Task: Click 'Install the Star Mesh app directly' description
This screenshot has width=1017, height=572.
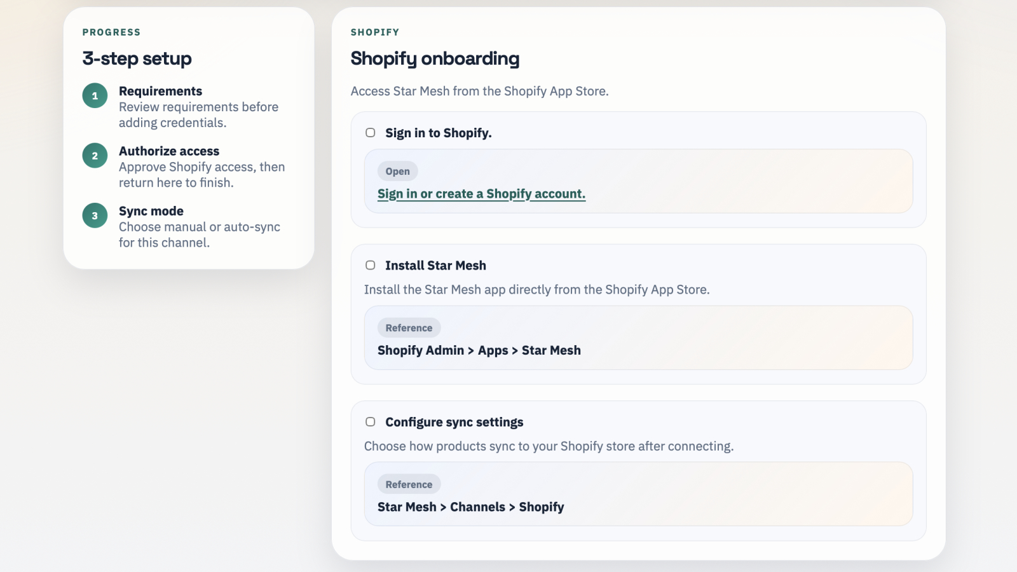Action: point(536,290)
